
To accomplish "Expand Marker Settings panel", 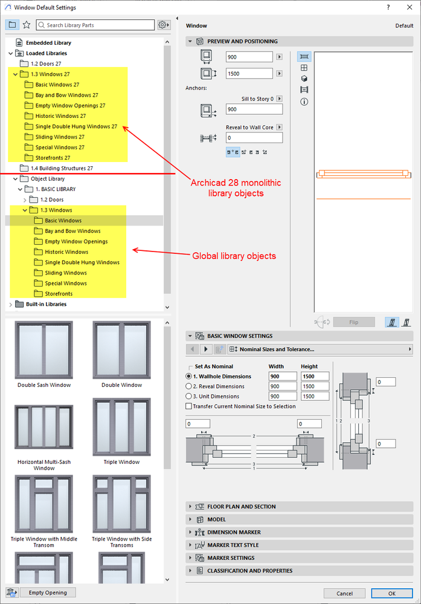I will pos(190,558).
